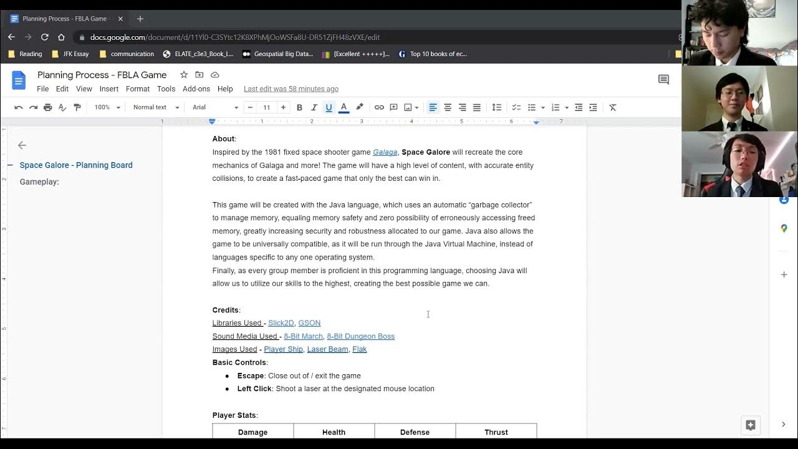Set Center align on paragraph
This screenshot has height=449, width=798.
point(448,107)
